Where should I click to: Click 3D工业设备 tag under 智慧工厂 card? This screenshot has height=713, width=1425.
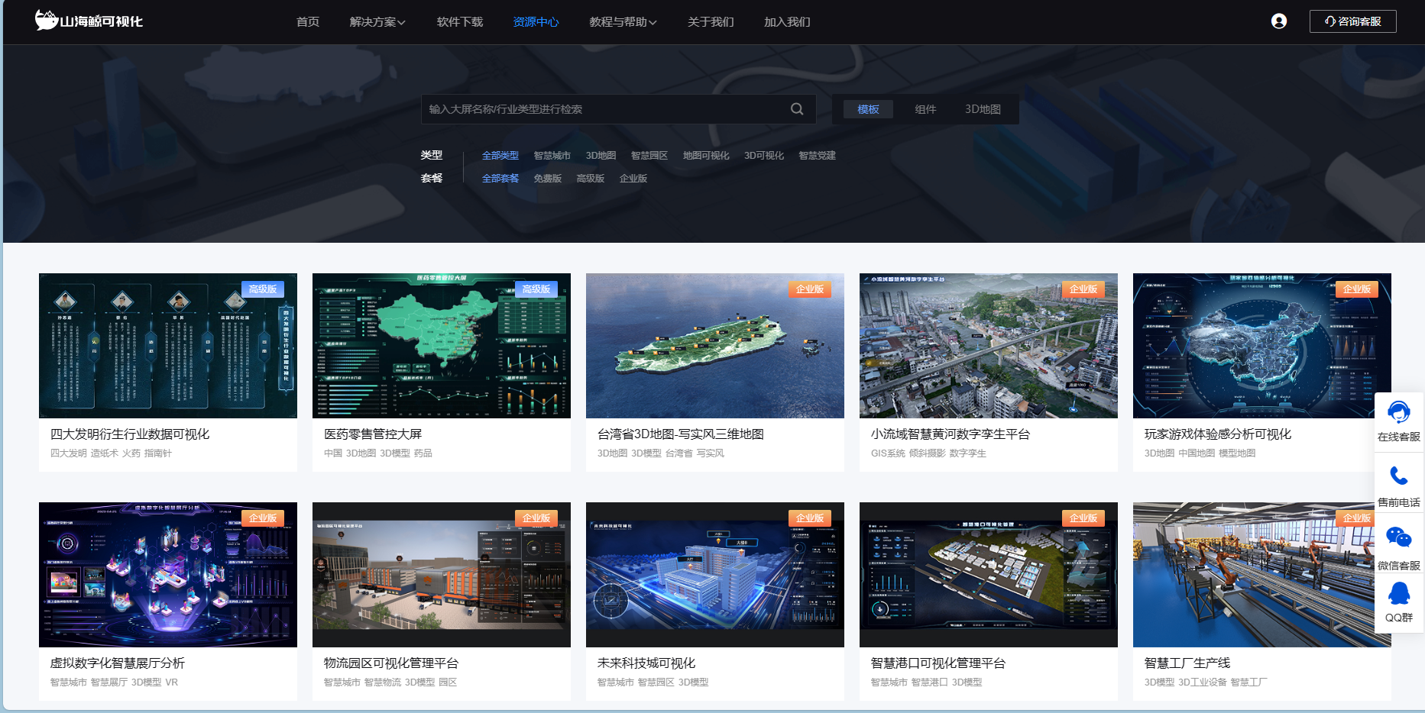1203,682
